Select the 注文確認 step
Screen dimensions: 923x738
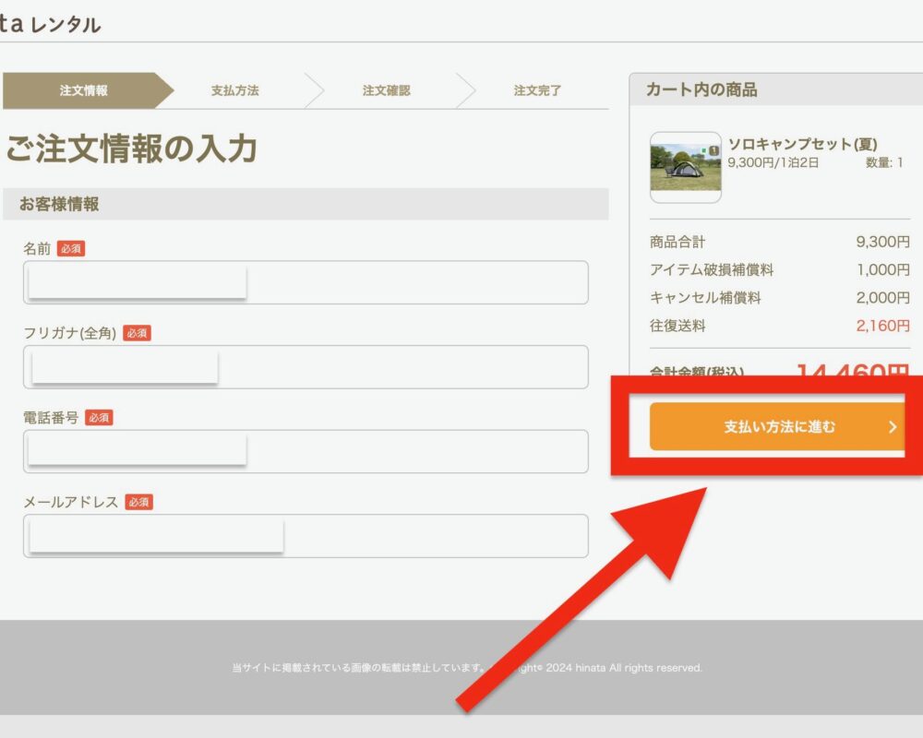(386, 90)
